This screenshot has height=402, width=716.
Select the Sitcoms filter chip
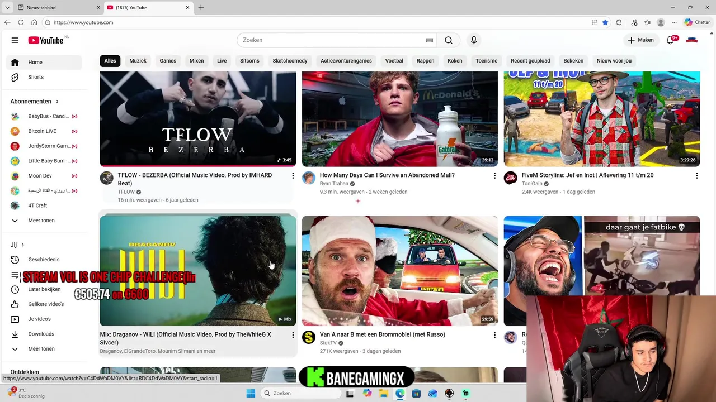click(x=249, y=61)
